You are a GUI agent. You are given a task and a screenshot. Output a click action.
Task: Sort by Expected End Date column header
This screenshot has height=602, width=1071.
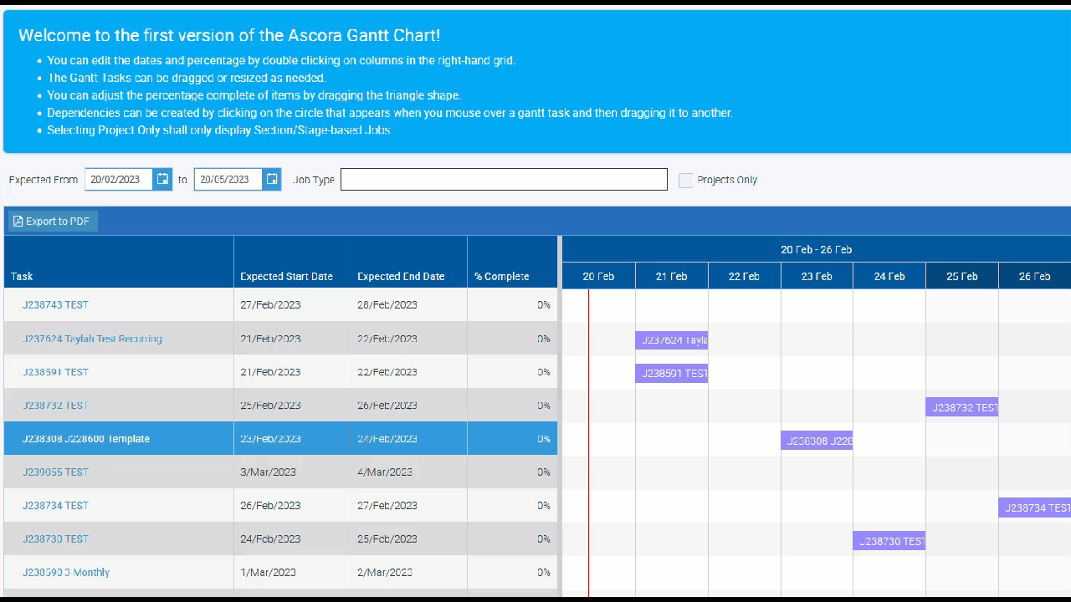tap(401, 277)
